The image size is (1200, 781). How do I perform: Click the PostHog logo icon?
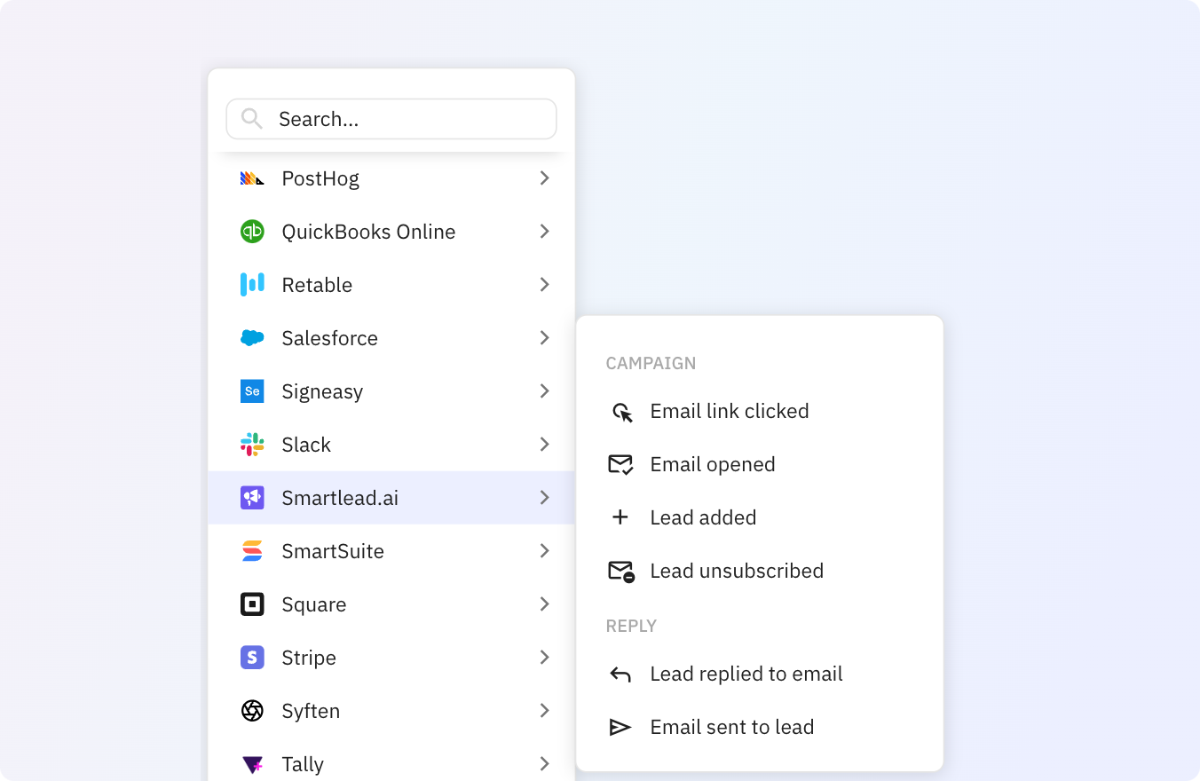click(252, 178)
